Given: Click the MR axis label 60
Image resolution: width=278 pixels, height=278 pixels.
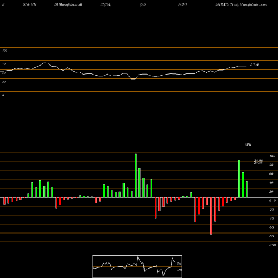Looking at the screenshot, I should pyautogui.click(x=271, y=174).
